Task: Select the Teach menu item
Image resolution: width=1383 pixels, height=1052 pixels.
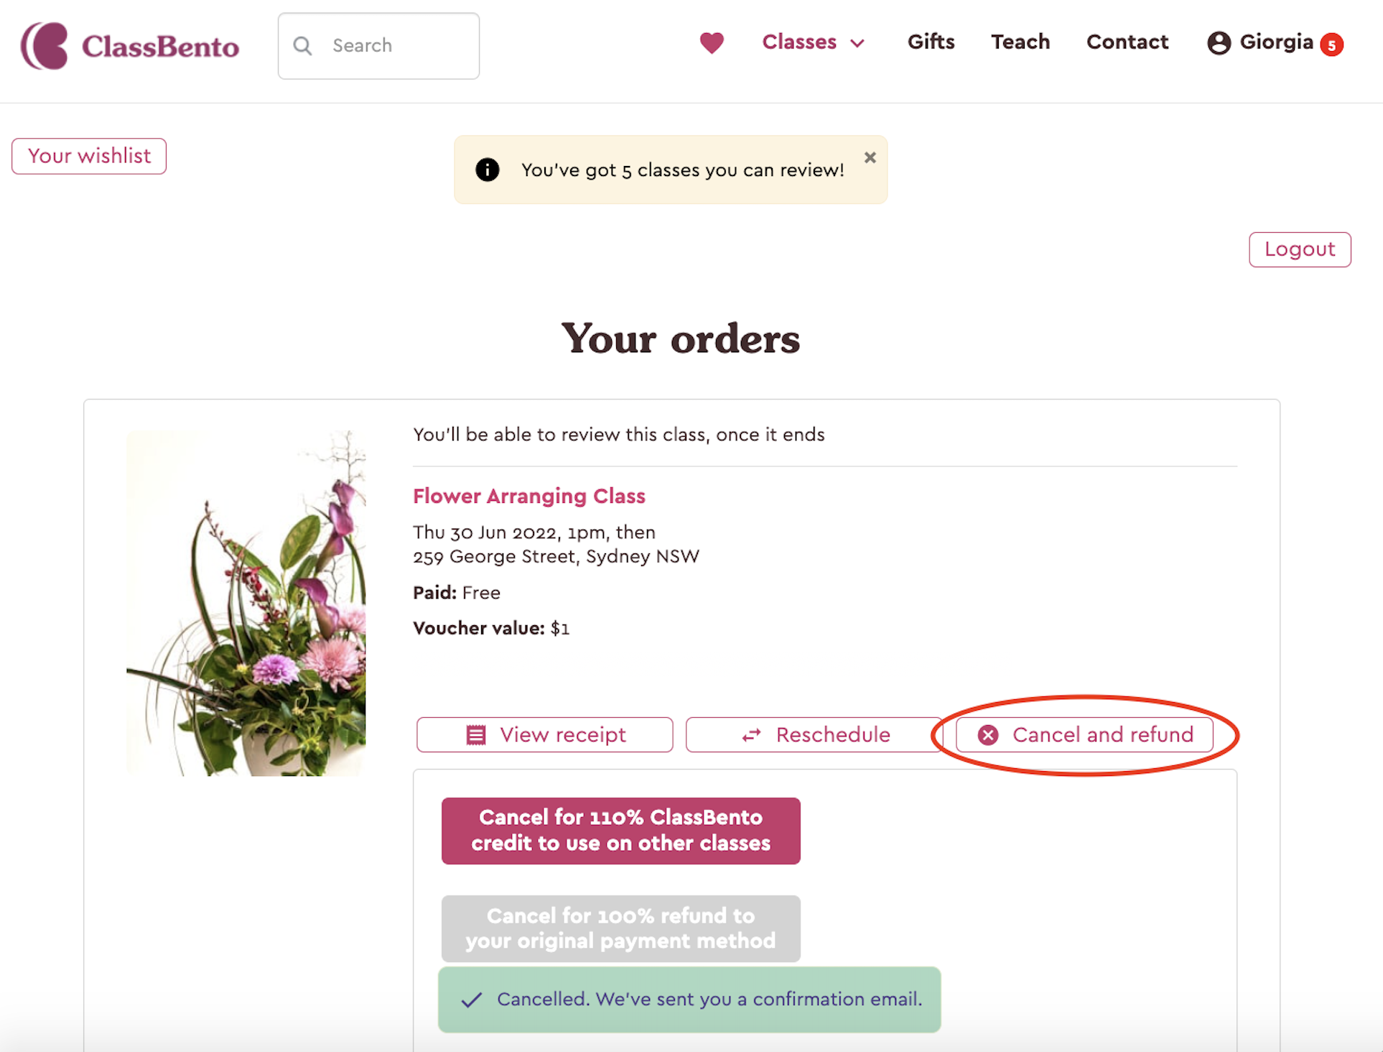Action: pyautogui.click(x=1020, y=42)
